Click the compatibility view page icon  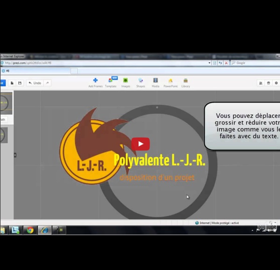215,63
